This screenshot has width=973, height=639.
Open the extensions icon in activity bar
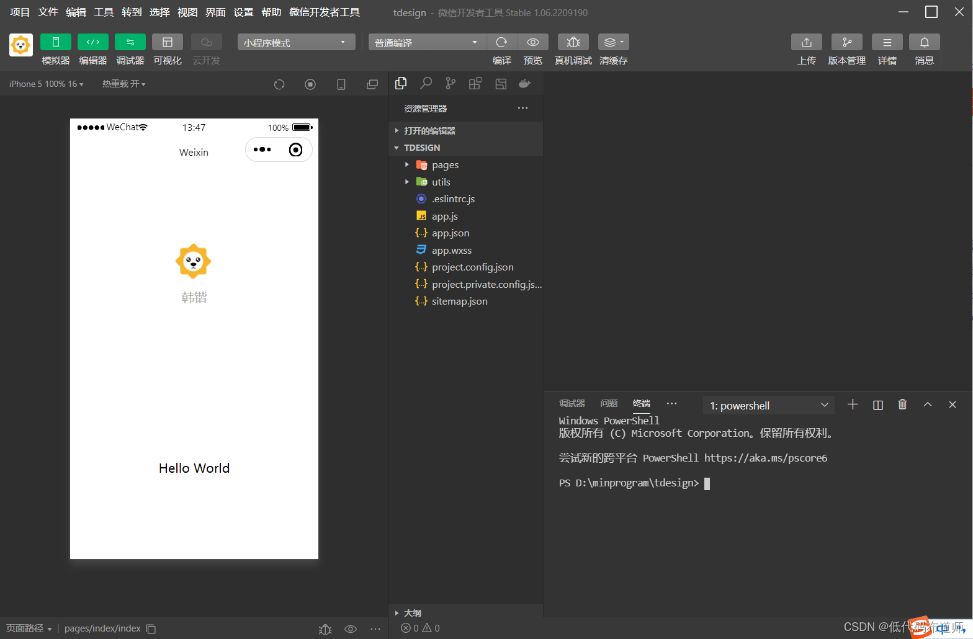point(475,83)
